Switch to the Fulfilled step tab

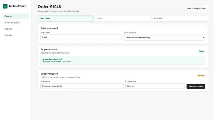[180, 18]
